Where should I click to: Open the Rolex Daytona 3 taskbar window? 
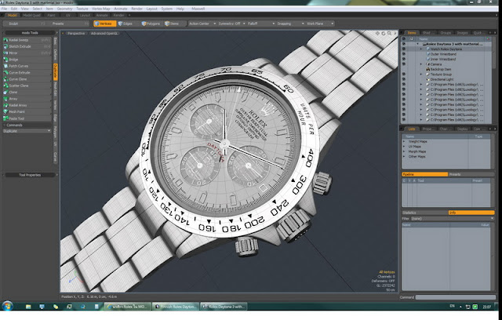pos(224,307)
